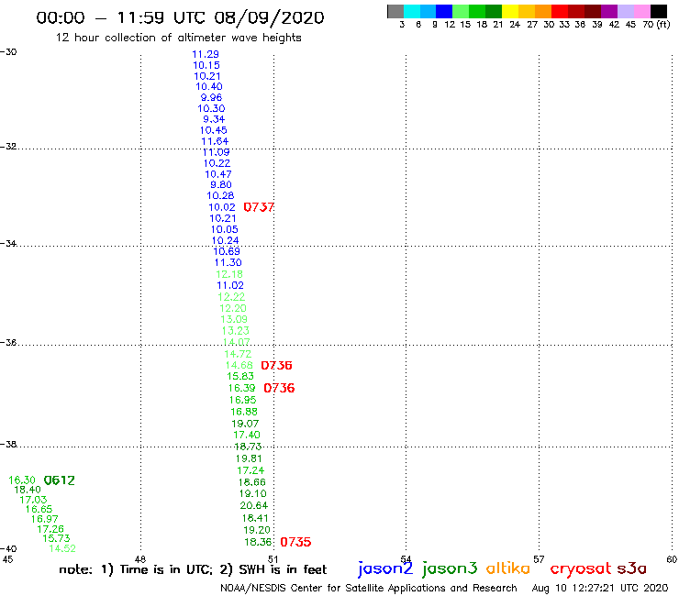Click the timestamp 'Aug 10 12:27:21 UTC 2020'
The image size is (679, 596).
[x=600, y=588]
